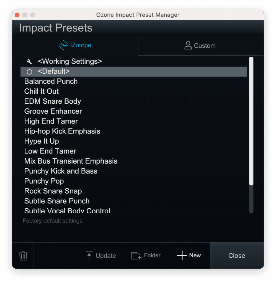The height and width of the screenshot is (283, 276).
Task: Click the plus icon for New preset
Action: (x=182, y=256)
